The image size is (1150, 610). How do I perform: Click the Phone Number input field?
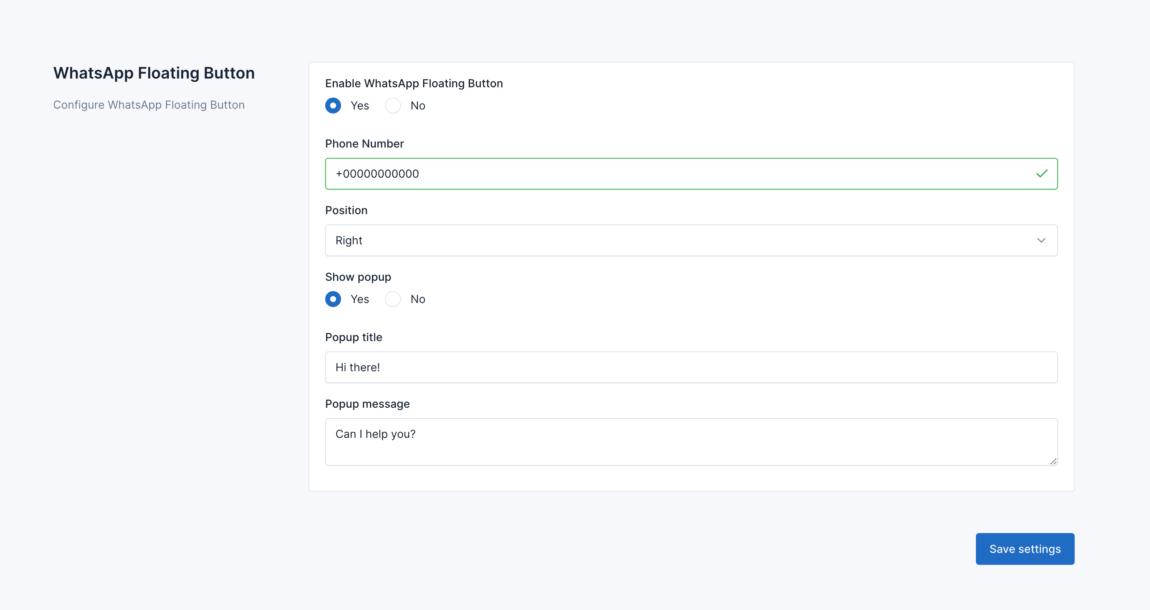[670, 174]
